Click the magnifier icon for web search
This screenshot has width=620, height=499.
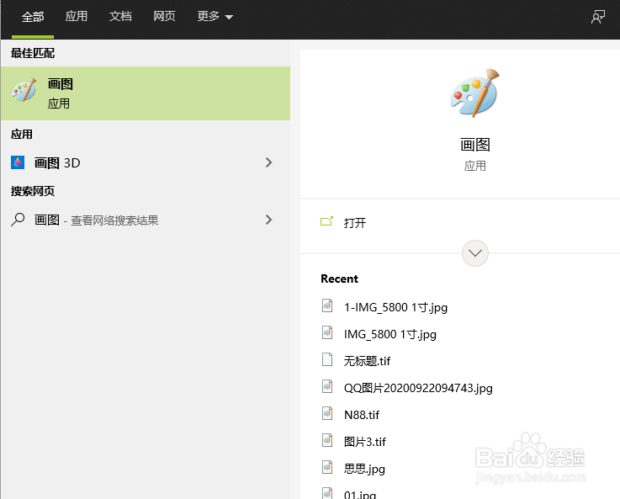18,220
